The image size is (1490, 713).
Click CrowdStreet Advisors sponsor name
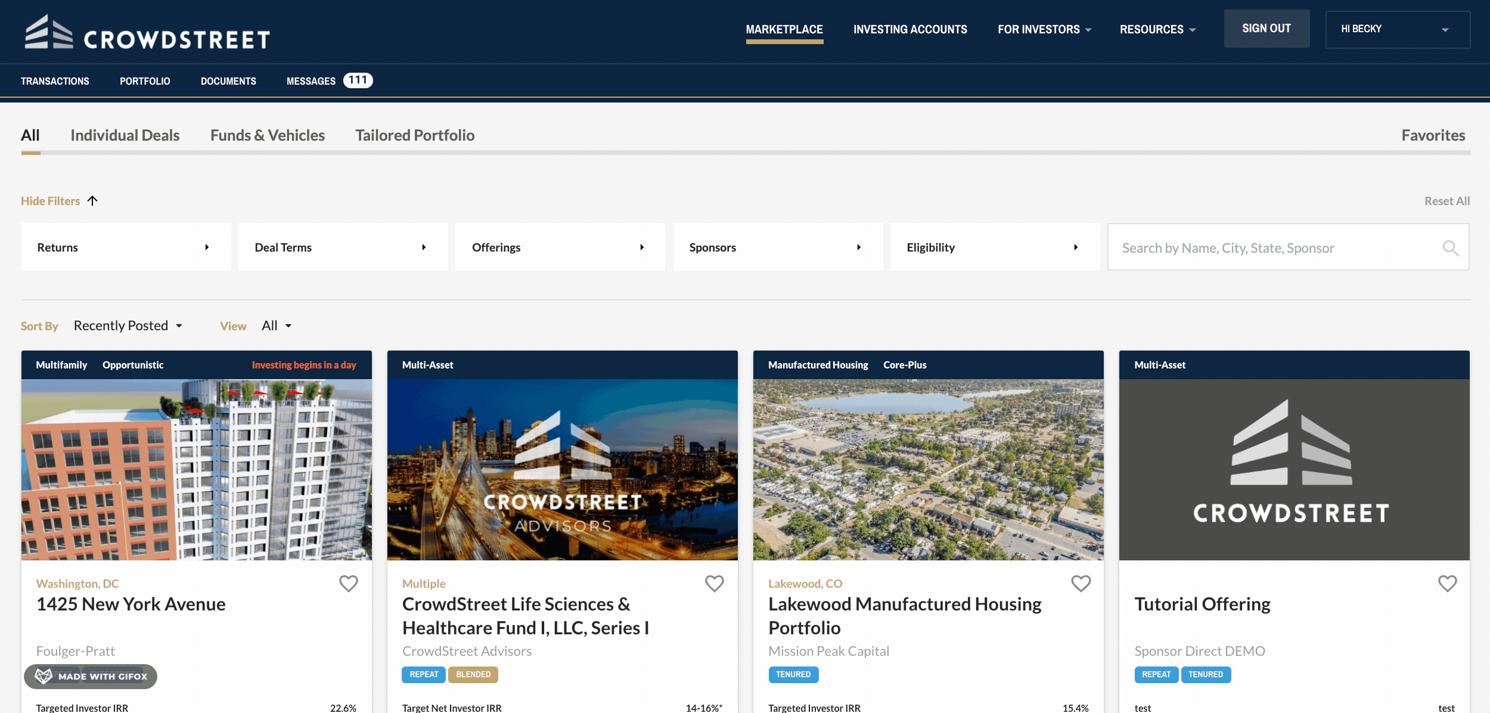pyautogui.click(x=467, y=651)
